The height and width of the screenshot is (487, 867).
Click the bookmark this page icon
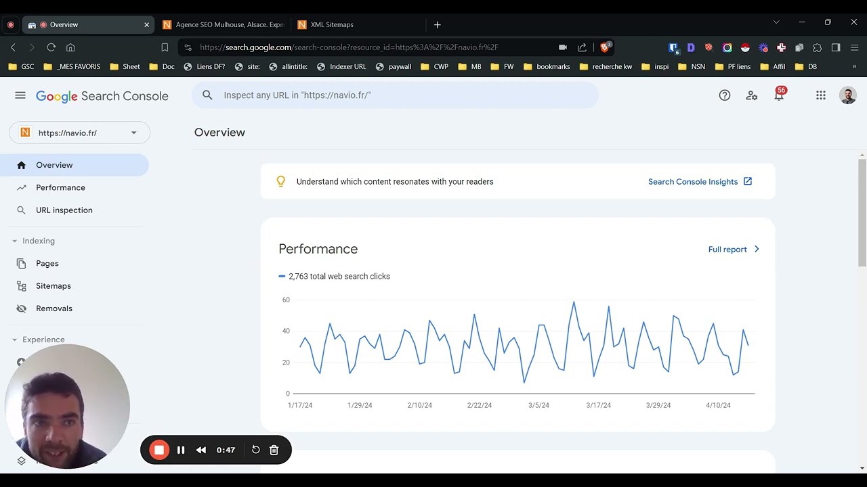tap(165, 47)
